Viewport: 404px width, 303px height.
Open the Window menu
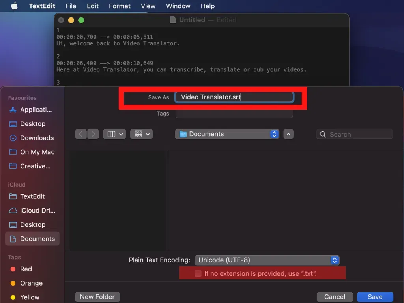(178, 6)
